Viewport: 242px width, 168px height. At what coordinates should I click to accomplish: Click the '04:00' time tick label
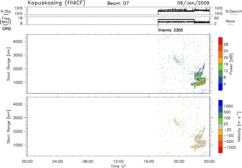[58, 162]
